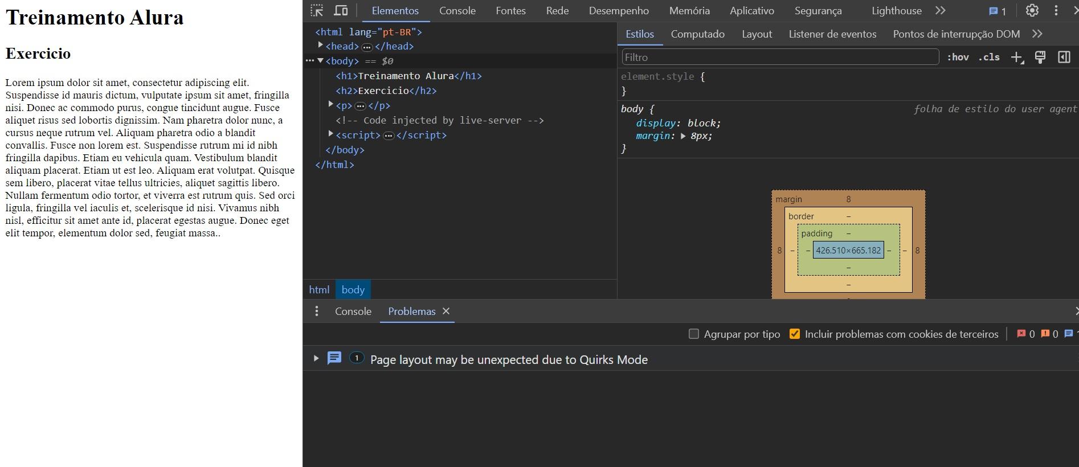Open the main Console tab
Viewport: 1079px width, 467px height.
[x=457, y=11]
